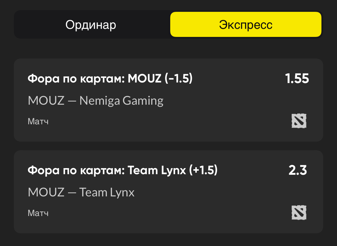Select MOUZ — Team Lynx match name

pos(81,192)
